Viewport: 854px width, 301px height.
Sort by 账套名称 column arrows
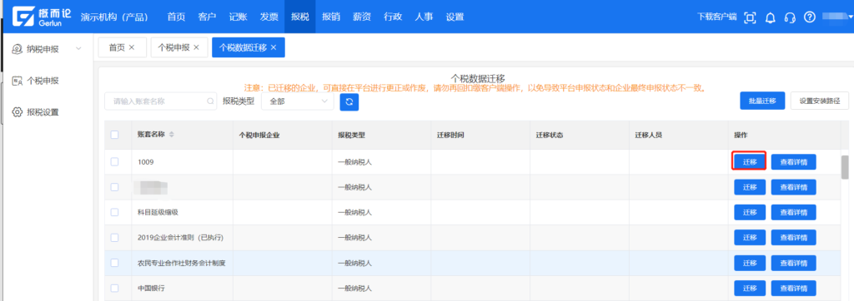pyautogui.click(x=172, y=135)
